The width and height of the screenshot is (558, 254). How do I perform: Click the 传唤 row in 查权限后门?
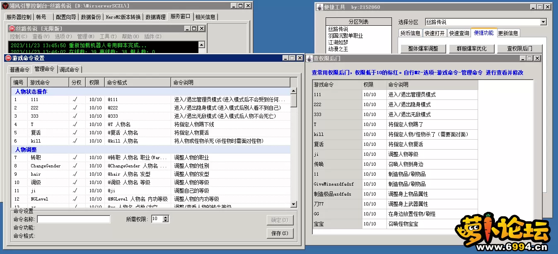click(x=395, y=164)
